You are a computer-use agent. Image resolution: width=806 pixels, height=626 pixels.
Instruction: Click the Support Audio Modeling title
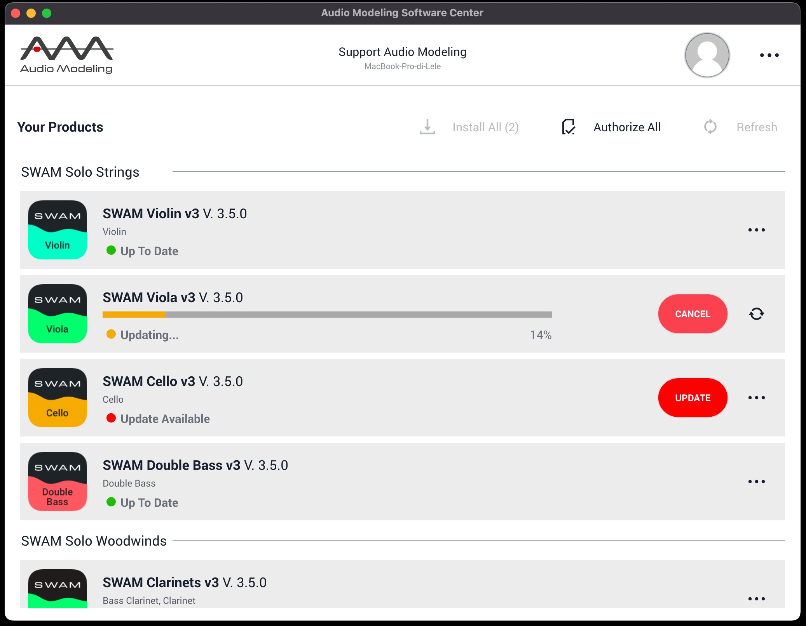point(402,52)
